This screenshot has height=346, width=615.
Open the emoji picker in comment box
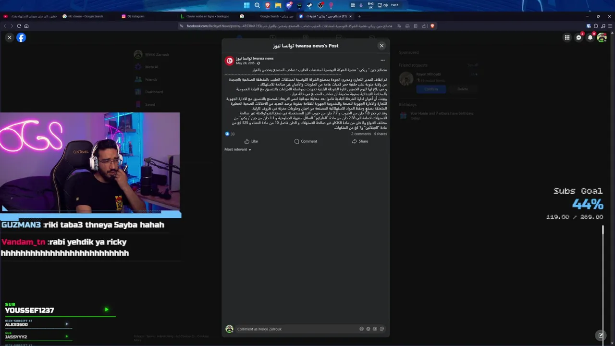[368, 329]
